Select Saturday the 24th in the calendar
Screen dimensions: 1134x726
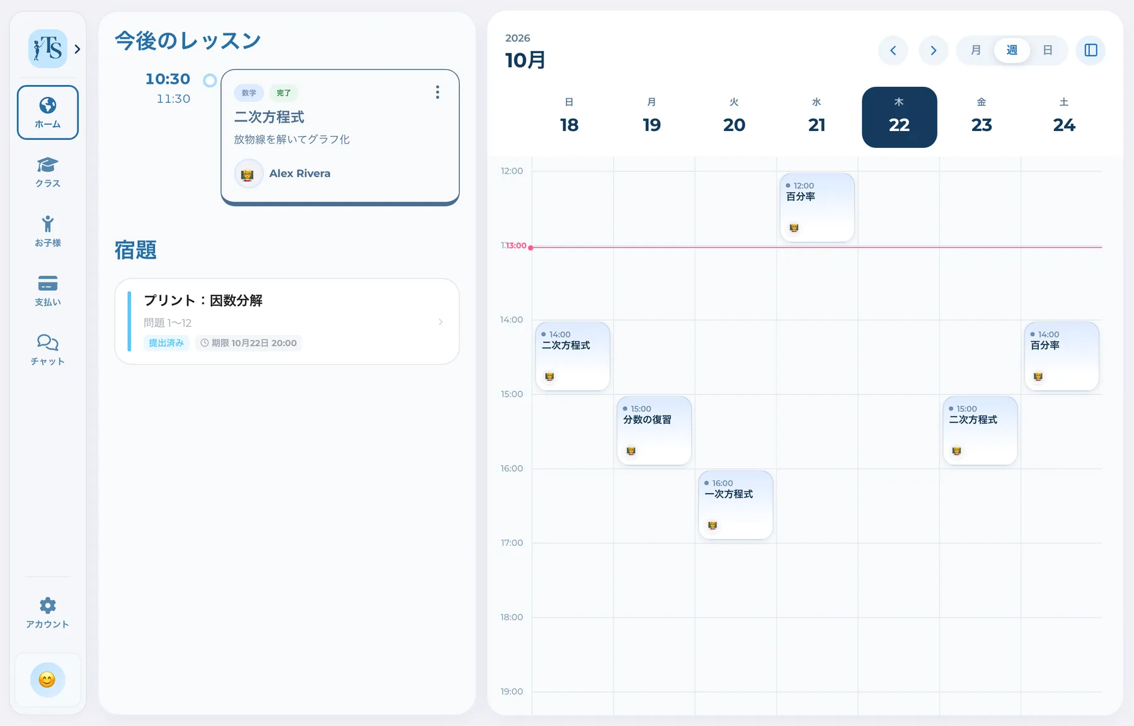click(1064, 117)
